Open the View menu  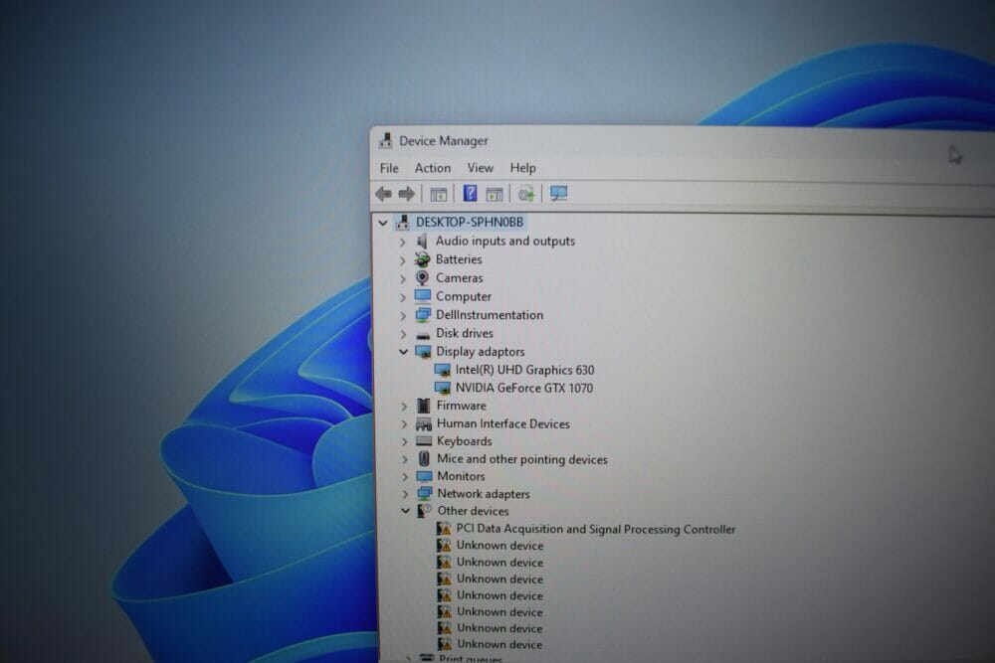click(481, 168)
